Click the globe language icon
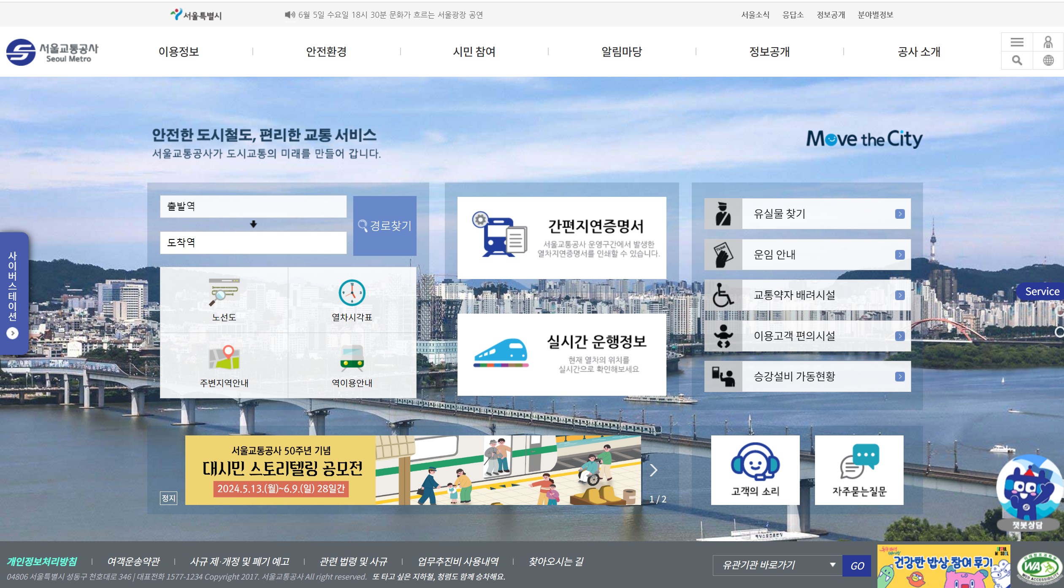 tap(1048, 60)
